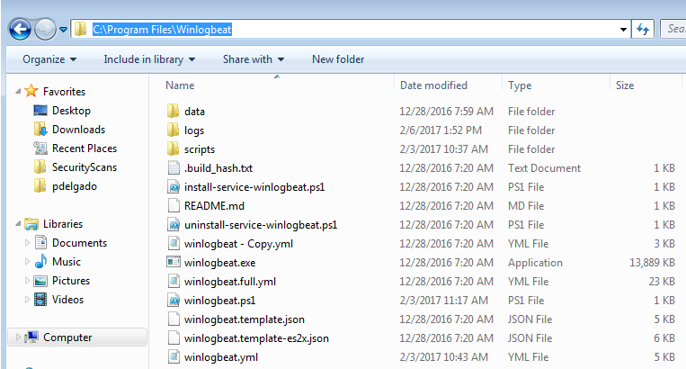Click the Favorites star icon
Screen dimensions: 686x369
tap(31, 91)
